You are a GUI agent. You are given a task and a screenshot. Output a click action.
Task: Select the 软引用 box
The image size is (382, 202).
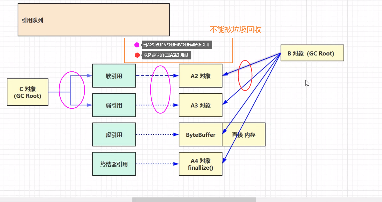click(114, 76)
